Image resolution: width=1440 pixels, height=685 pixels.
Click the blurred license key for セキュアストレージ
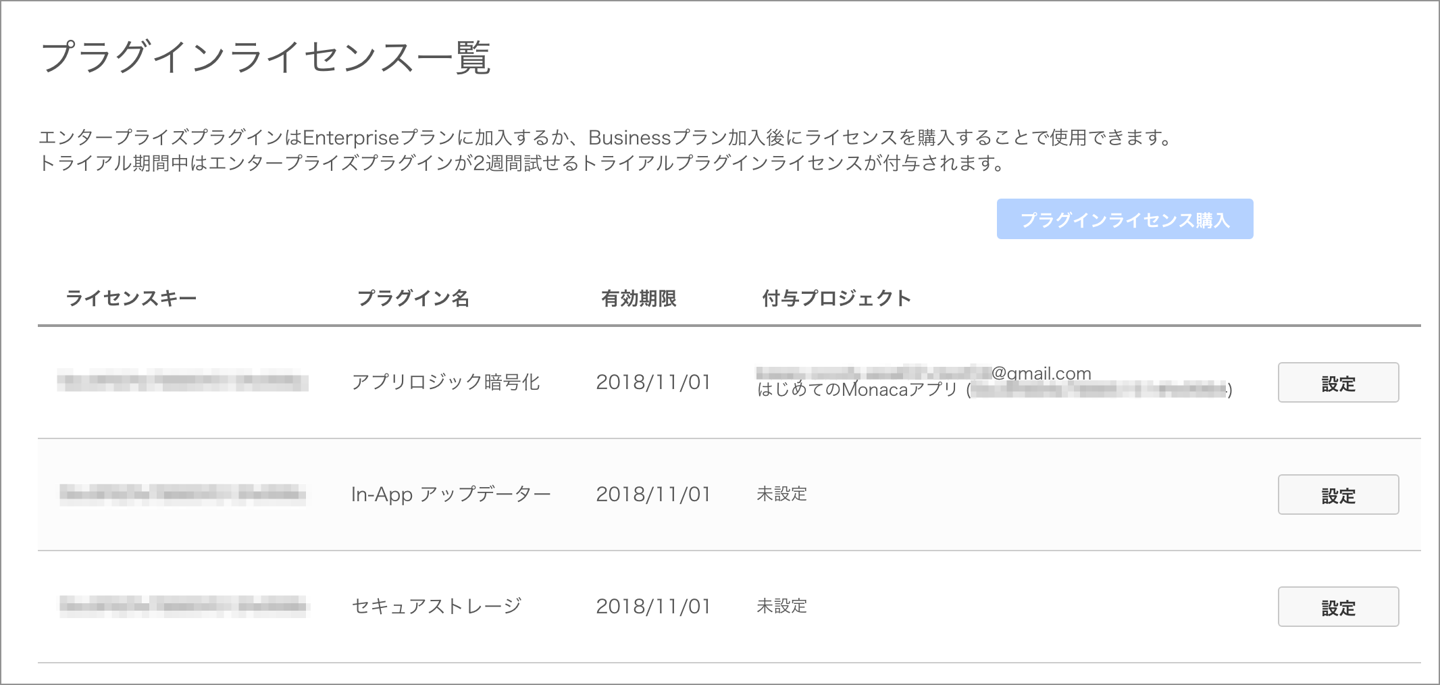[x=184, y=606]
